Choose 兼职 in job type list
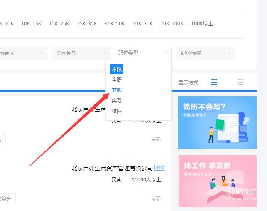 click(x=117, y=90)
